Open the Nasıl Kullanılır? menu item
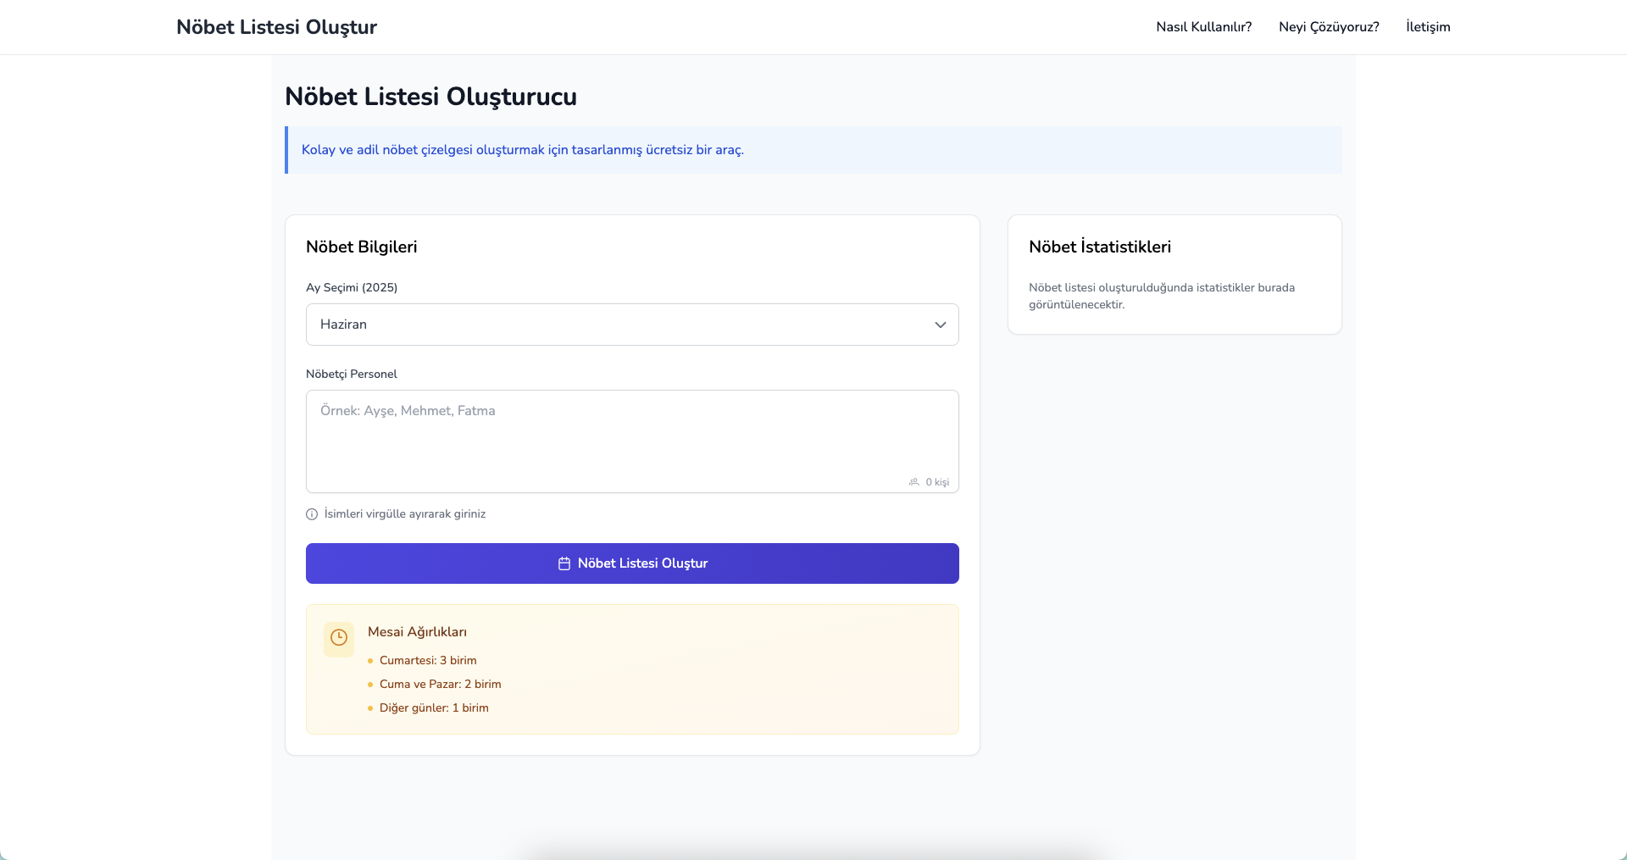 1203,27
